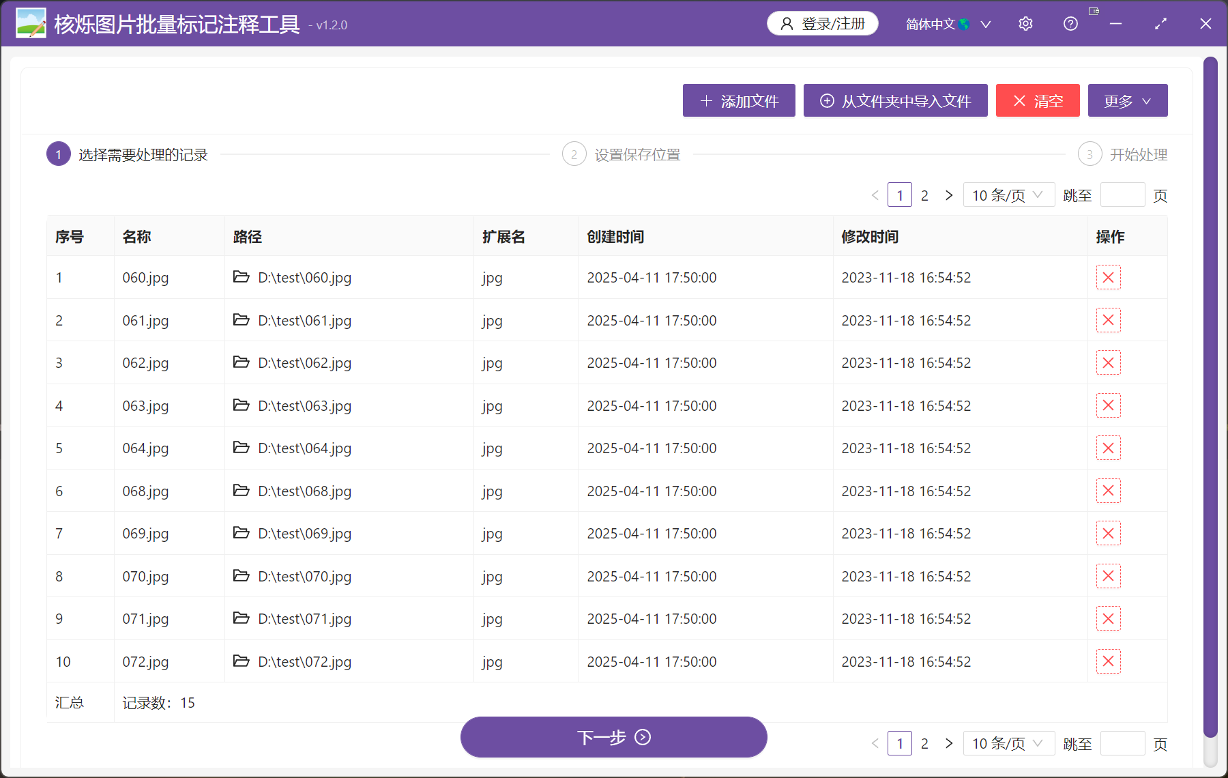
Task: Remove the 061.jpg record
Action: (1108, 320)
